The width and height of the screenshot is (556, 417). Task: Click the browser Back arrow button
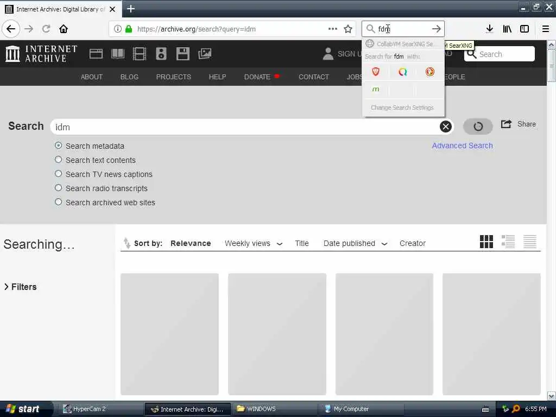pos(11,29)
